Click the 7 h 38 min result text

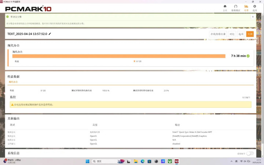coord(238,56)
